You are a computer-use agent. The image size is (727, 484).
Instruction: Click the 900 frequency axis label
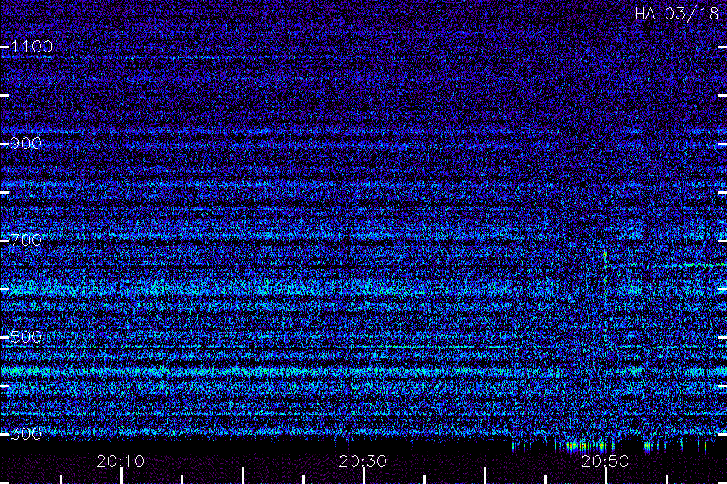pyautogui.click(x=26, y=144)
